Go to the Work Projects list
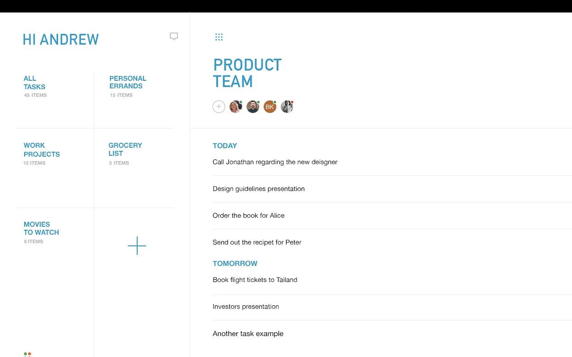This screenshot has height=357, width=572. [42, 149]
